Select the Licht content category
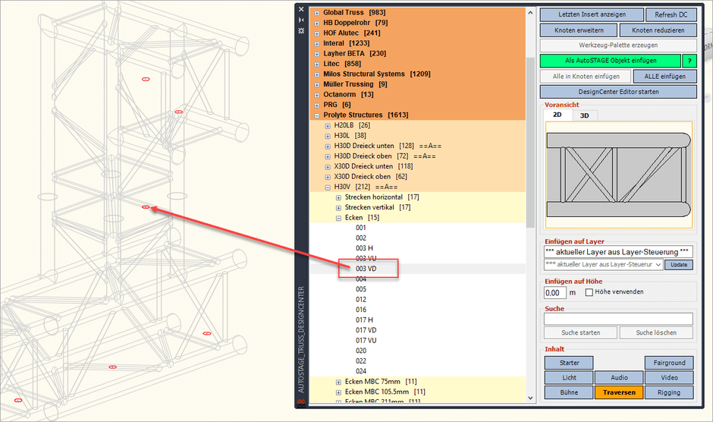Screen dimensions: 713x422 coord(569,378)
